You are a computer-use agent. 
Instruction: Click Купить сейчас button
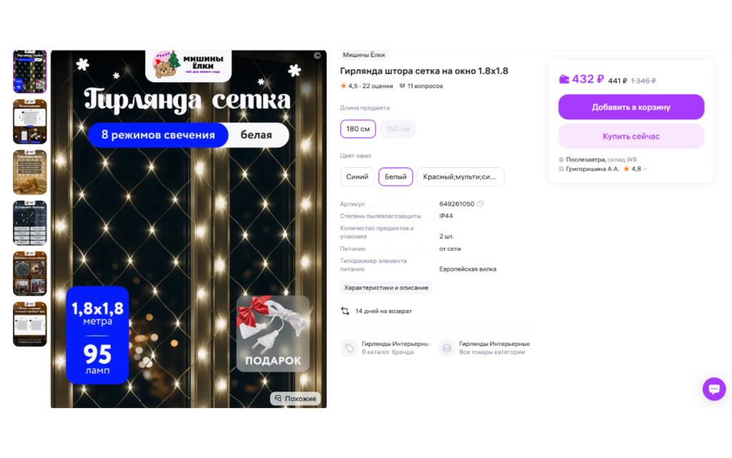tap(631, 136)
